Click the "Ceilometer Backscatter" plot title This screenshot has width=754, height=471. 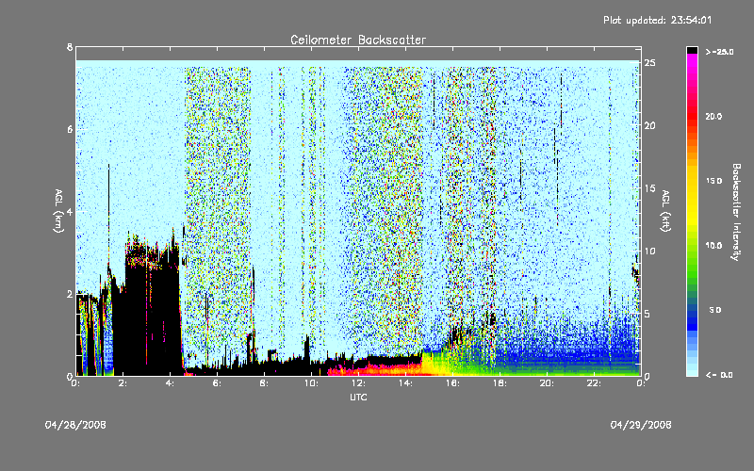click(x=358, y=40)
